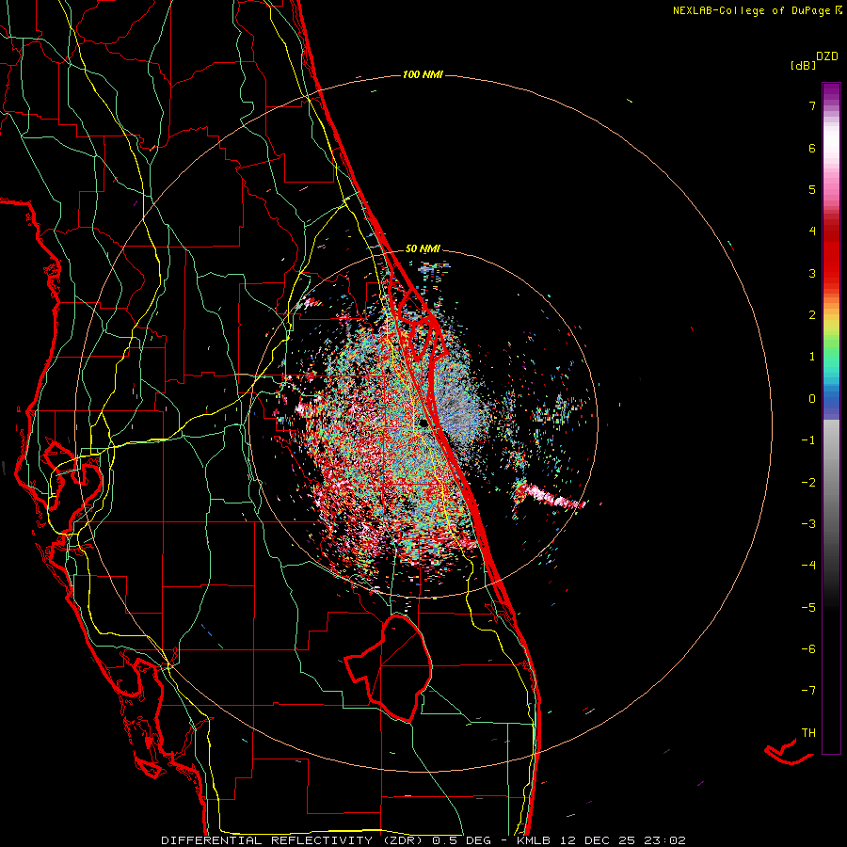The width and height of the screenshot is (847, 847).
Task: Click the KMLB station ID in footer
Action: click(535, 840)
